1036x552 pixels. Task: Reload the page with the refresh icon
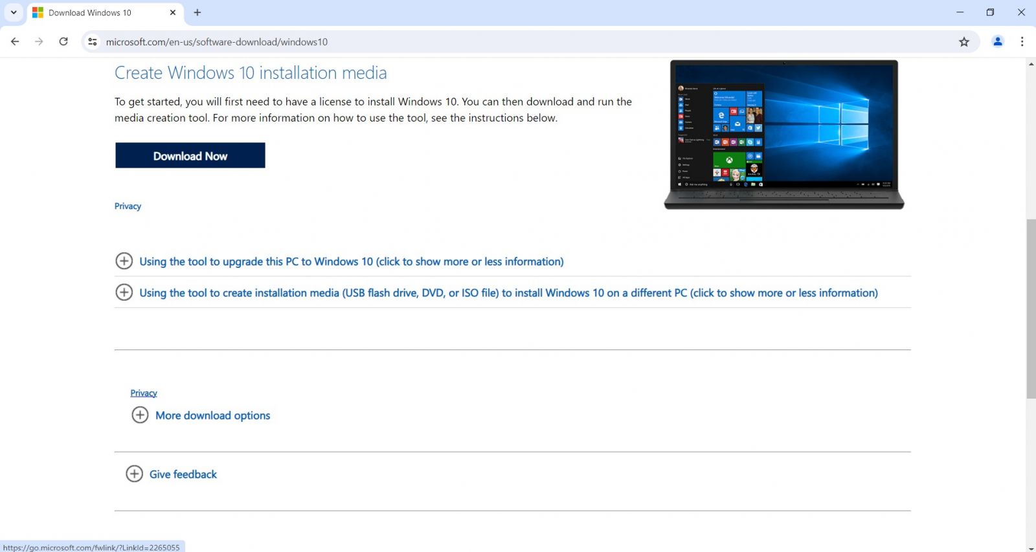coord(63,41)
